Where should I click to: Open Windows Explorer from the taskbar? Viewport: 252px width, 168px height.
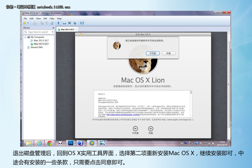coord(29,143)
